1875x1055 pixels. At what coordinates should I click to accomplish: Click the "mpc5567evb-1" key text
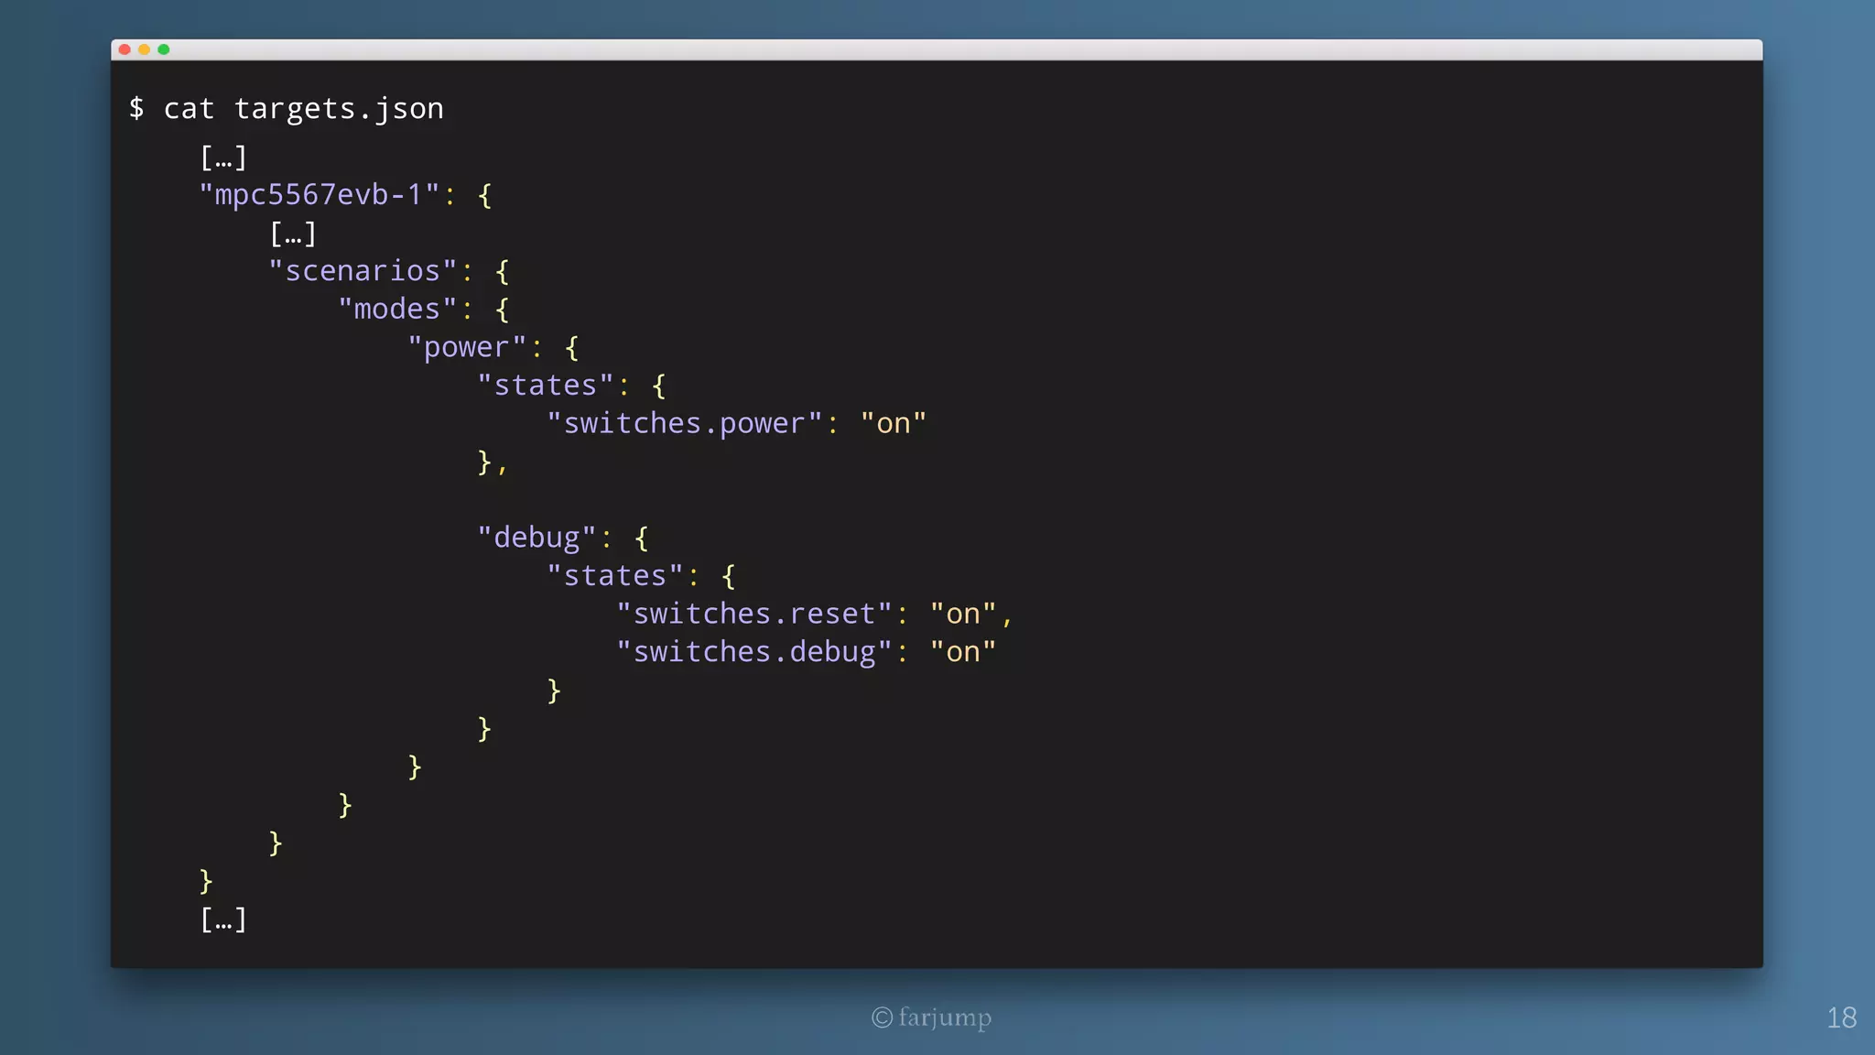coord(319,195)
